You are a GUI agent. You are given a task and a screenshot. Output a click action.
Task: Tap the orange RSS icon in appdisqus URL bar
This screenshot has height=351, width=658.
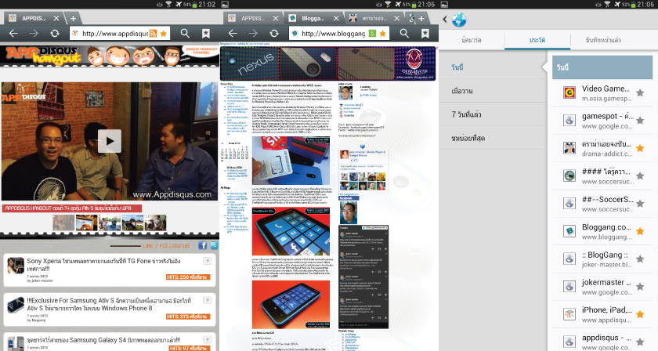click(x=154, y=34)
